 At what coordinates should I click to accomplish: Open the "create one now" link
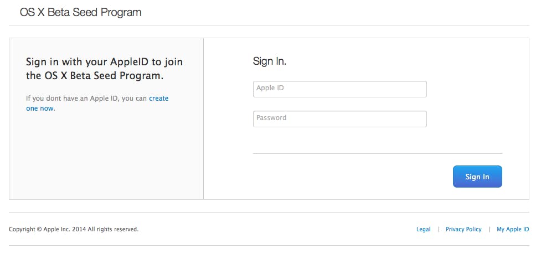tap(158, 99)
